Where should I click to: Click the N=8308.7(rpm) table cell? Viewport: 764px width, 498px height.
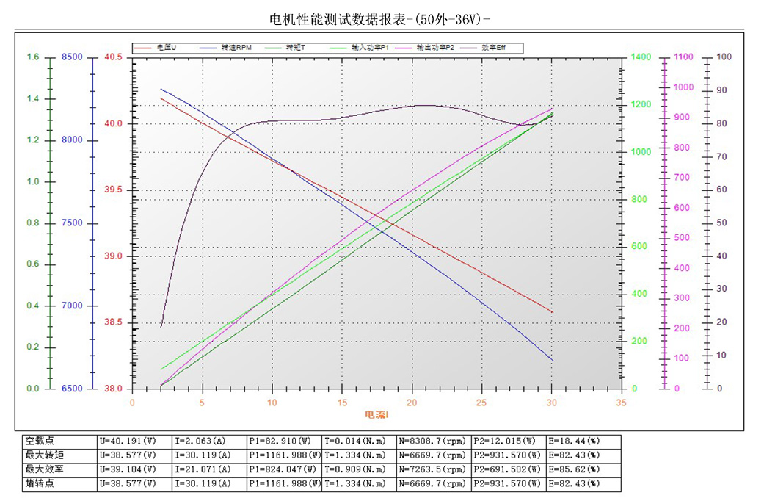click(433, 441)
